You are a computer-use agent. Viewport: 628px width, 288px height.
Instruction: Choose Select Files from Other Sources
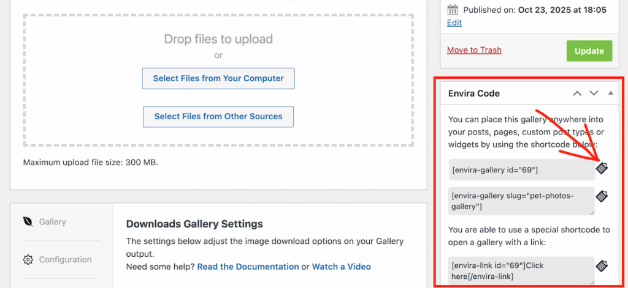pos(218,116)
